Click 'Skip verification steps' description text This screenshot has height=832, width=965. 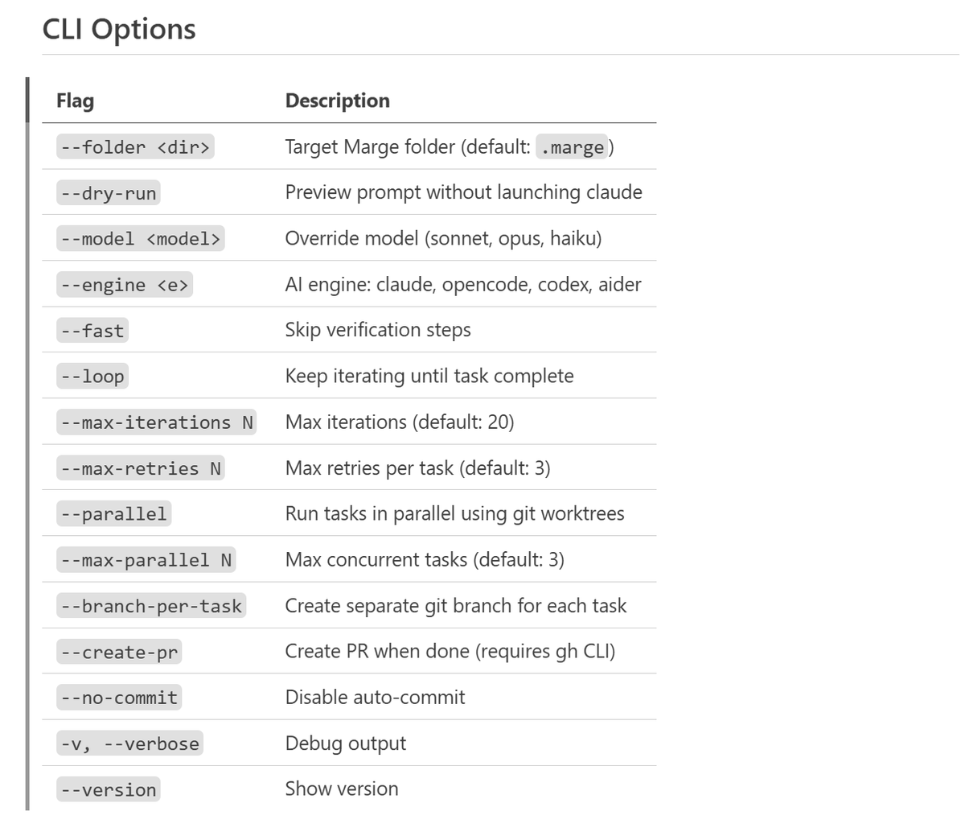coord(378,330)
